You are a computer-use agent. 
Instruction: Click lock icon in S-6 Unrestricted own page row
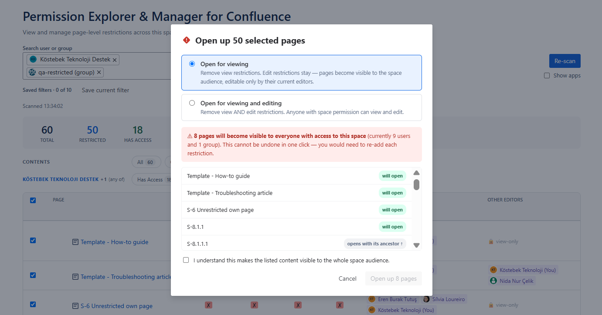pyautogui.click(x=491, y=305)
